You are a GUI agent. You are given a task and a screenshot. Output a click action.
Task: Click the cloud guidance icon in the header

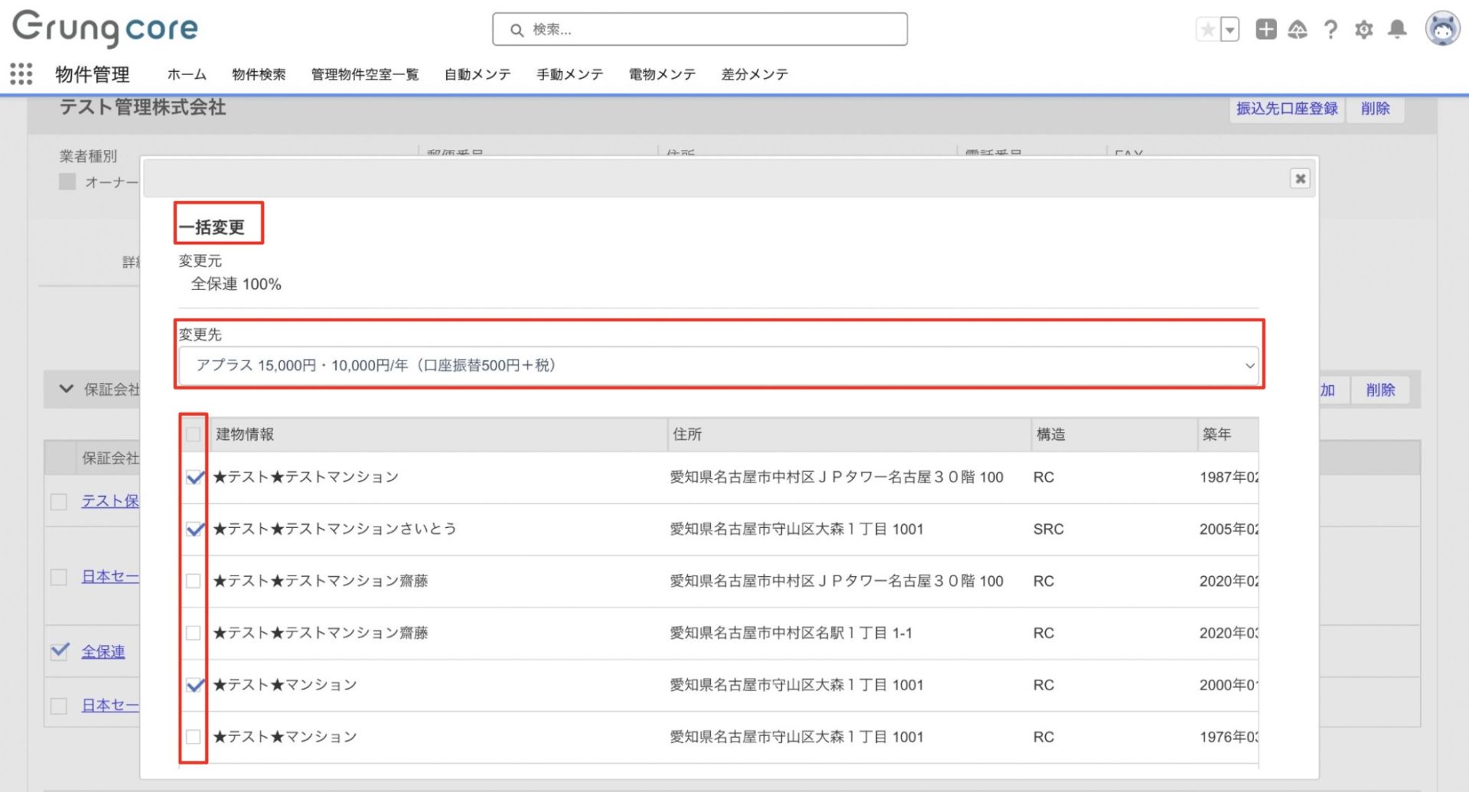(1298, 30)
